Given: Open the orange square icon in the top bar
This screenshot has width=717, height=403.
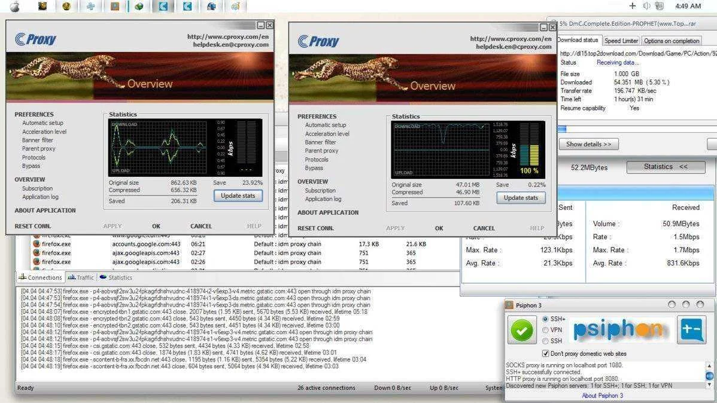Looking at the screenshot, I should point(115,7).
